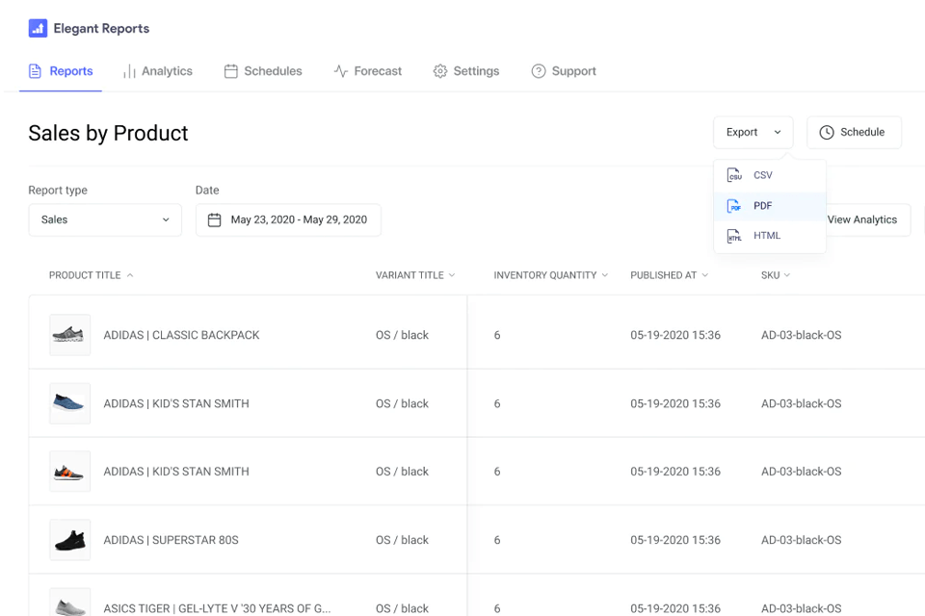Viewport: 925px width, 616px height.
Task: Click the Schedules calendar icon
Action: pos(230,71)
